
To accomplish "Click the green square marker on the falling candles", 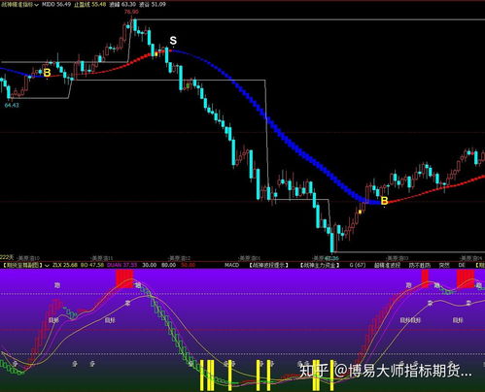I will click(188, 85).
